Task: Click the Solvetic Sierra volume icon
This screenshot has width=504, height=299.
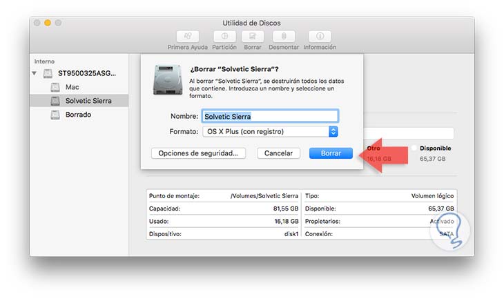Action: tap(55, 101)
